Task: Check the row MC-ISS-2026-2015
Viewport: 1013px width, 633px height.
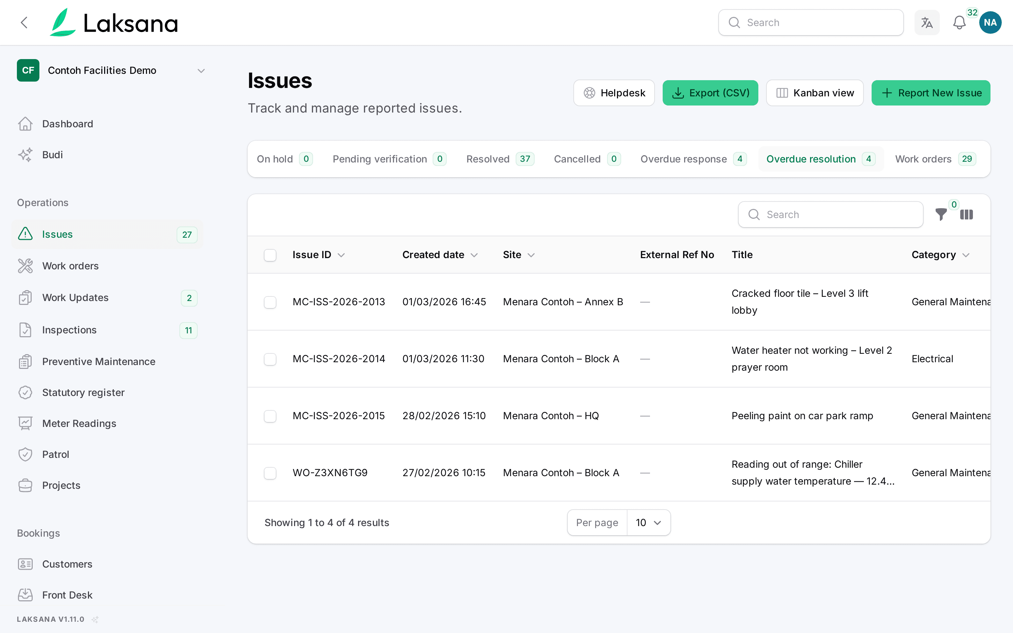Action: [270, 416]
